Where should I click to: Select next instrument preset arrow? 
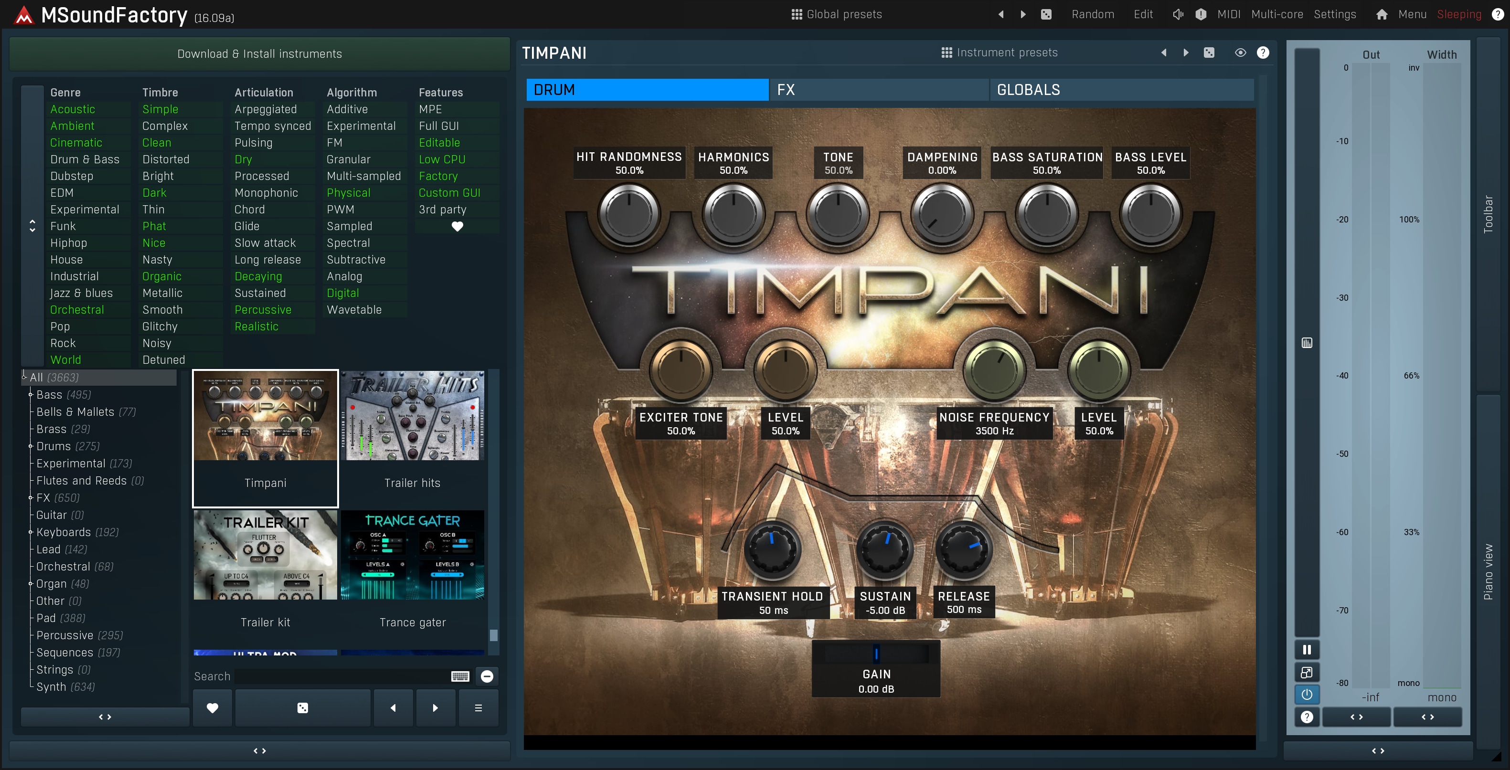coord(1186,52)
